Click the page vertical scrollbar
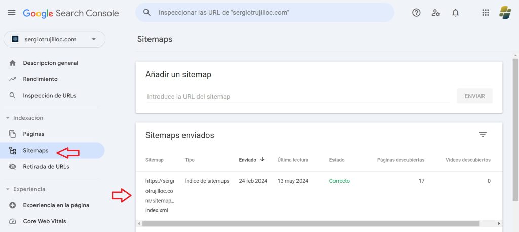 click(x=515, y=129)
